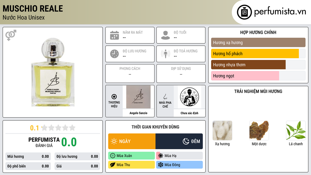Screen dimensions: 311x175
Task: Open the Angelo Sanzio brand logo image
Action: [138, 97]
